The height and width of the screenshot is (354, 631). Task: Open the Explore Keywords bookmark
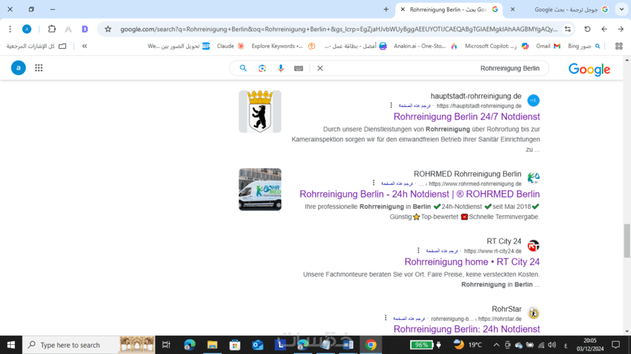(x=283, y=46)
